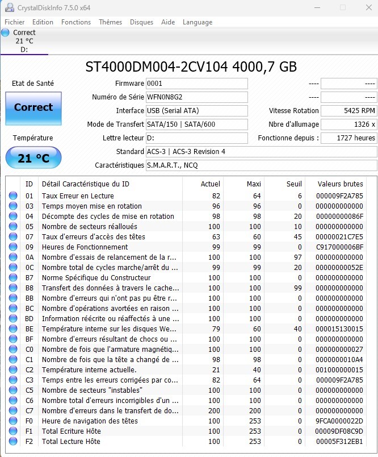Click raw value 000015130015
378x457 pixels.
point(339,329)
